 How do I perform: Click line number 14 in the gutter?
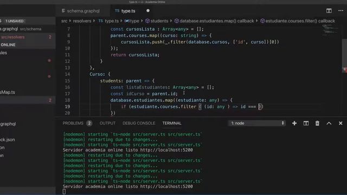67,74
